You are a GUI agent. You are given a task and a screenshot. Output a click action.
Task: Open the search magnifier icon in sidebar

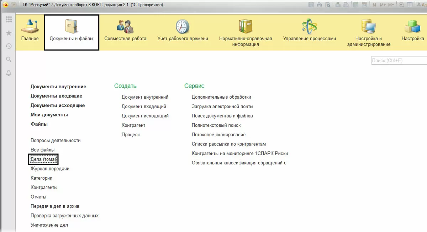pos(9,59)
